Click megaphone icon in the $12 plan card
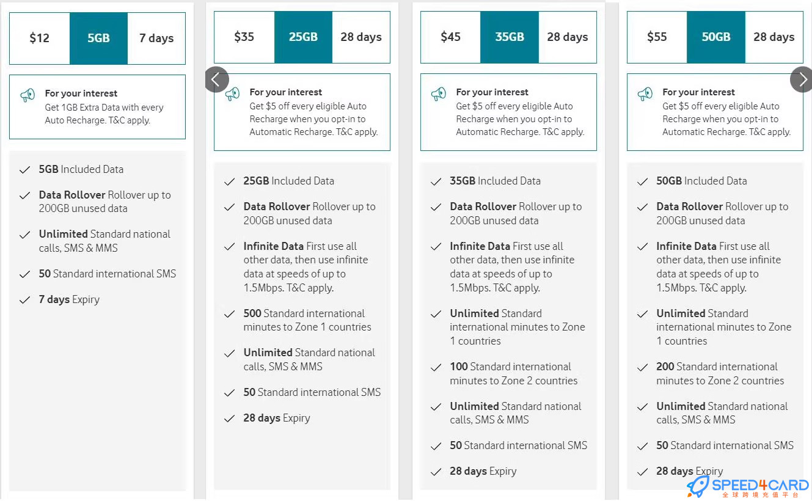 click(x=27, y=95)
